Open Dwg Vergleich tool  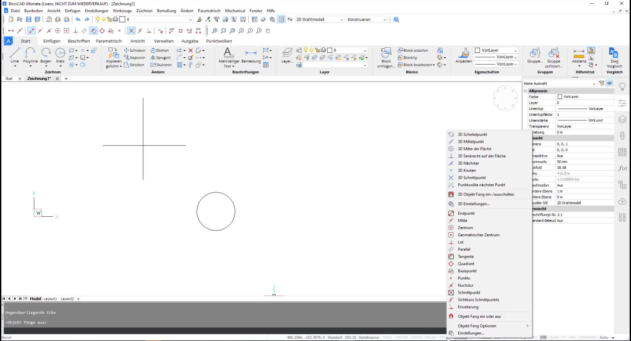coord(614,58)
